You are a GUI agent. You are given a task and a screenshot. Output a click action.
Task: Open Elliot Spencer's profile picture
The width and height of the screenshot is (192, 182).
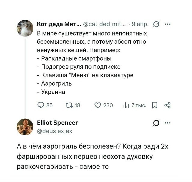point(25,127)
